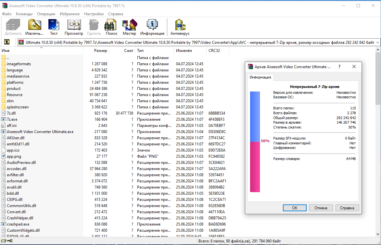
Task: Click the key icon in status bar
Action: pyautogui.click(x=10, y=241)
